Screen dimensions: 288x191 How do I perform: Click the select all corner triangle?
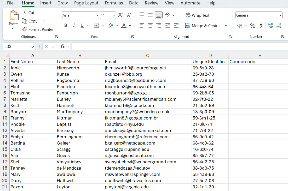[x=7, y=56]
